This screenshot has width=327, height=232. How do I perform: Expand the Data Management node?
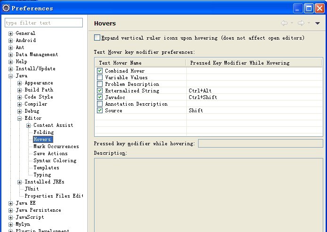point(10,55)
